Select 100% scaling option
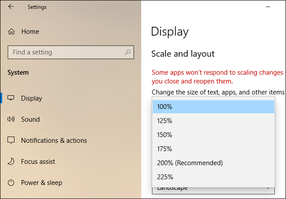The height and width of the screenshot is (199, 286). pos(213,107)
